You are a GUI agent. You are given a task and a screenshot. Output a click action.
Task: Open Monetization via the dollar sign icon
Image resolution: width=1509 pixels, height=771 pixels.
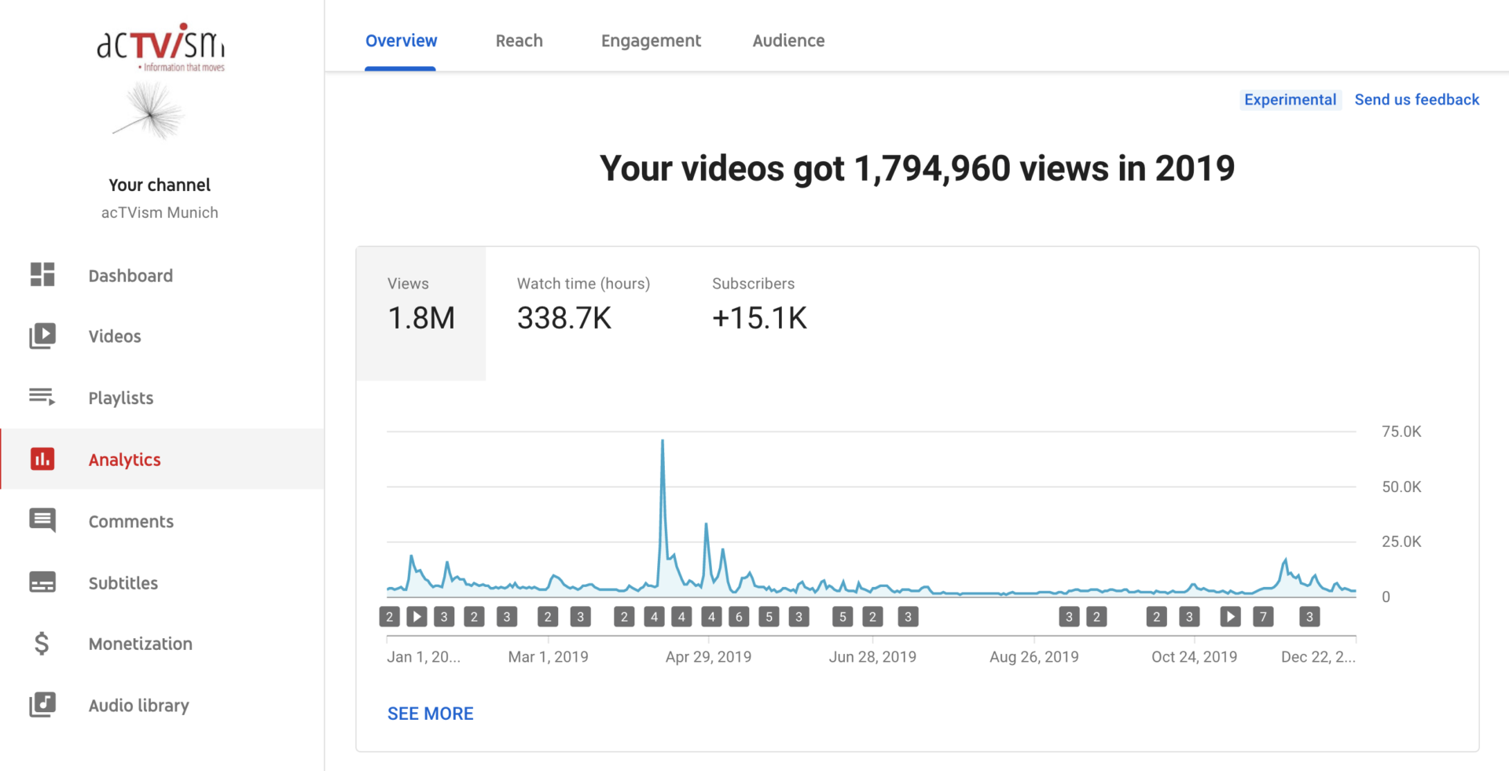coord(42,644)
